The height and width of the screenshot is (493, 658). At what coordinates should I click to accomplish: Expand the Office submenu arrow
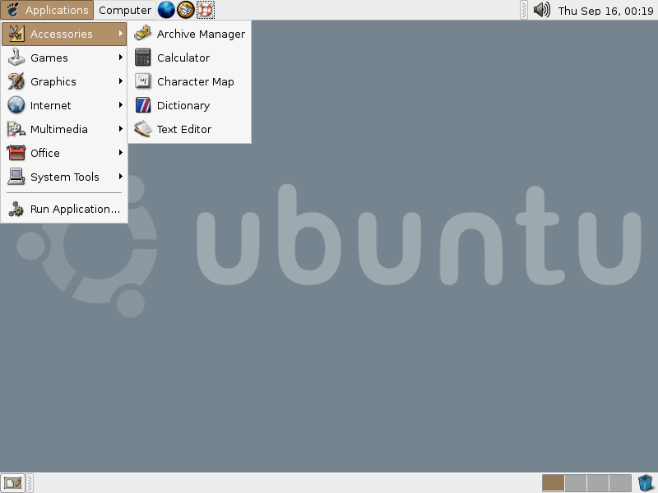pos(120,153)
